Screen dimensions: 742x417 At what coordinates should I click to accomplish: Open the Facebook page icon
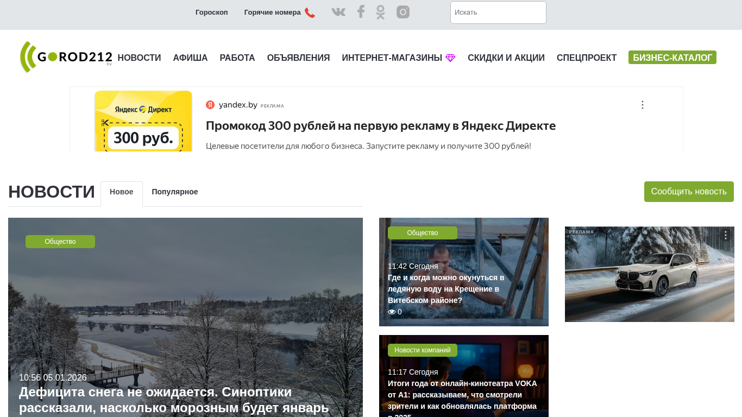tap(361, 12)
